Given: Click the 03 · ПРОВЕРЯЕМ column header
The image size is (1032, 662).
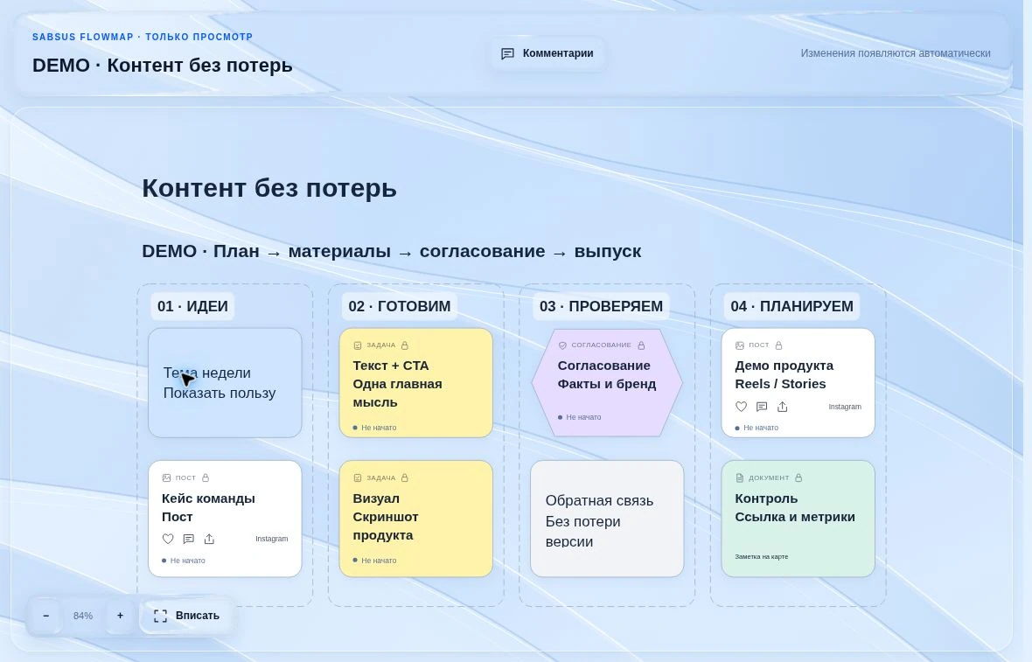Looking at the screenshot, I should [x=601, y=306].
